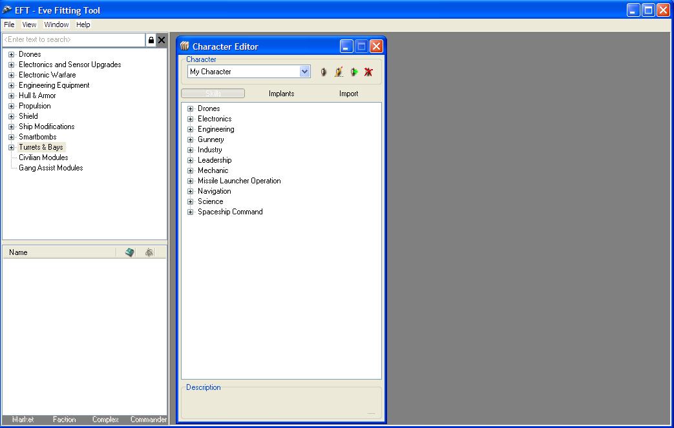
Task: Expand the Turrets & Bays category
Action: pos(12,147)
